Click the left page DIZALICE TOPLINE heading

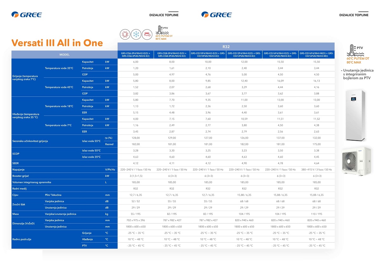[x=164, y=15]
